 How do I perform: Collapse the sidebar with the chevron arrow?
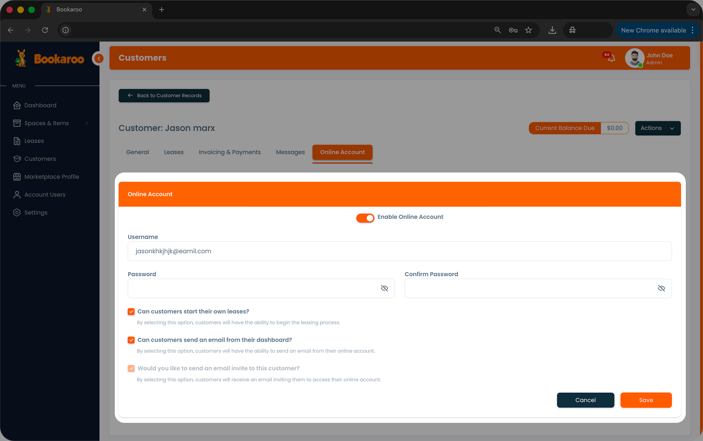click(99, 58)
